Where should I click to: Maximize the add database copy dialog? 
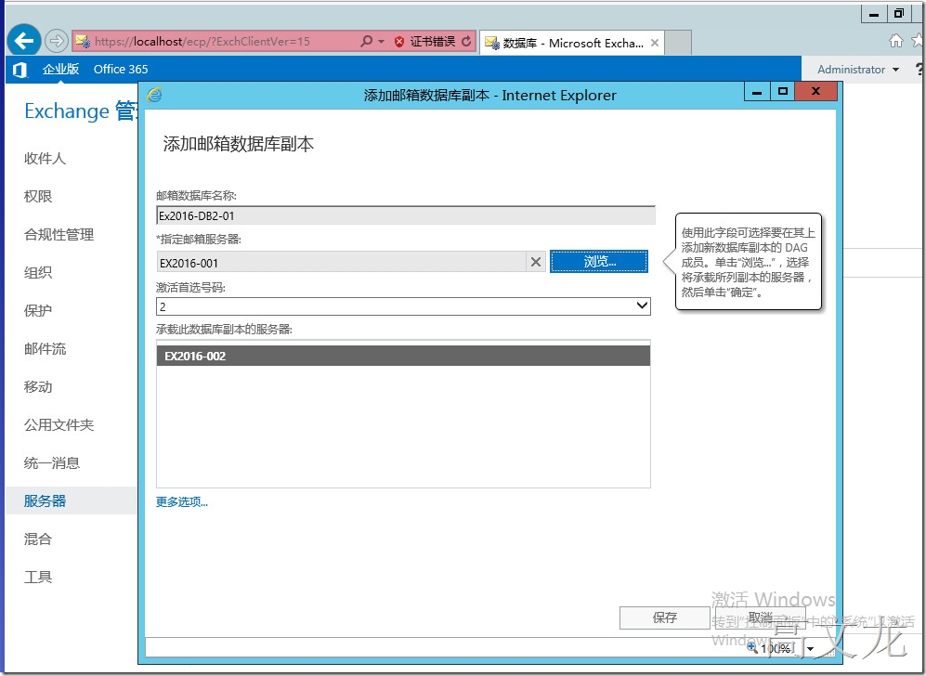782,91
